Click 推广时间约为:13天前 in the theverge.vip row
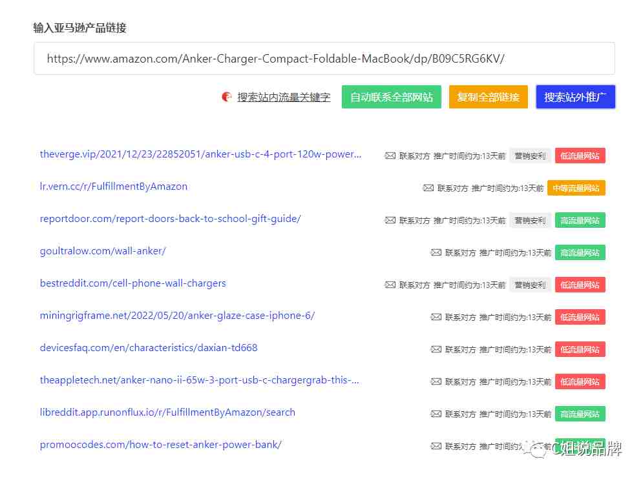643x477 pixels. click(470, 156)
